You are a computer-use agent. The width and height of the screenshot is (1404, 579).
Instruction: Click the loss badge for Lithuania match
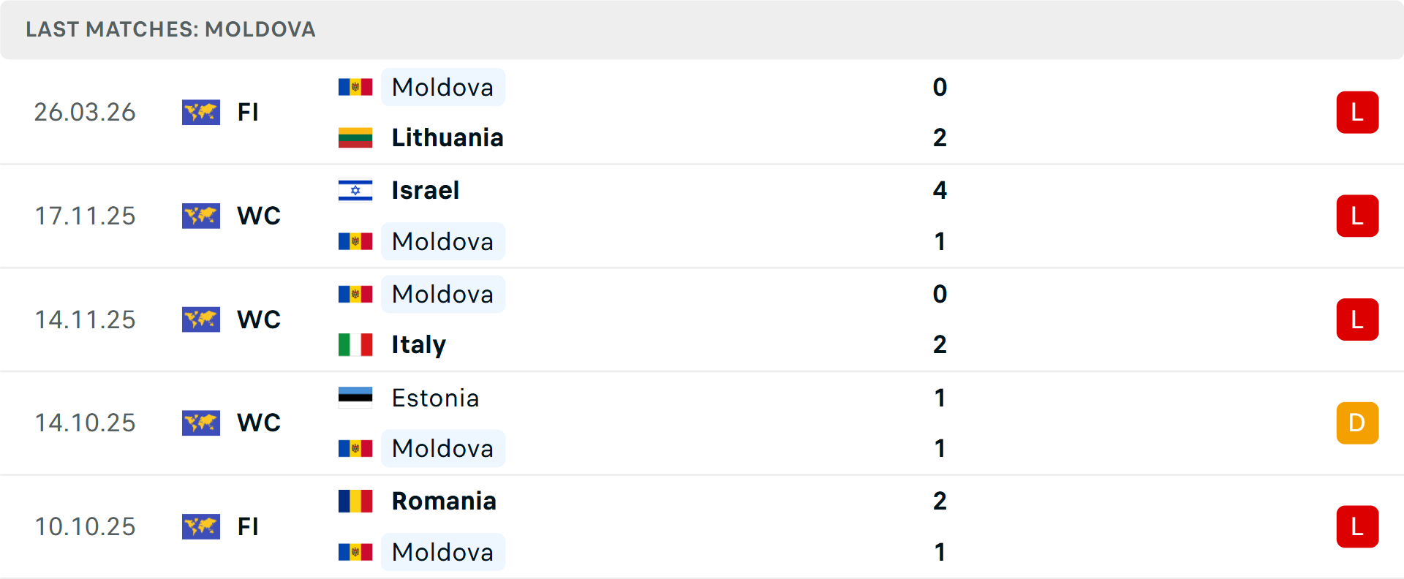[1357, 112]
